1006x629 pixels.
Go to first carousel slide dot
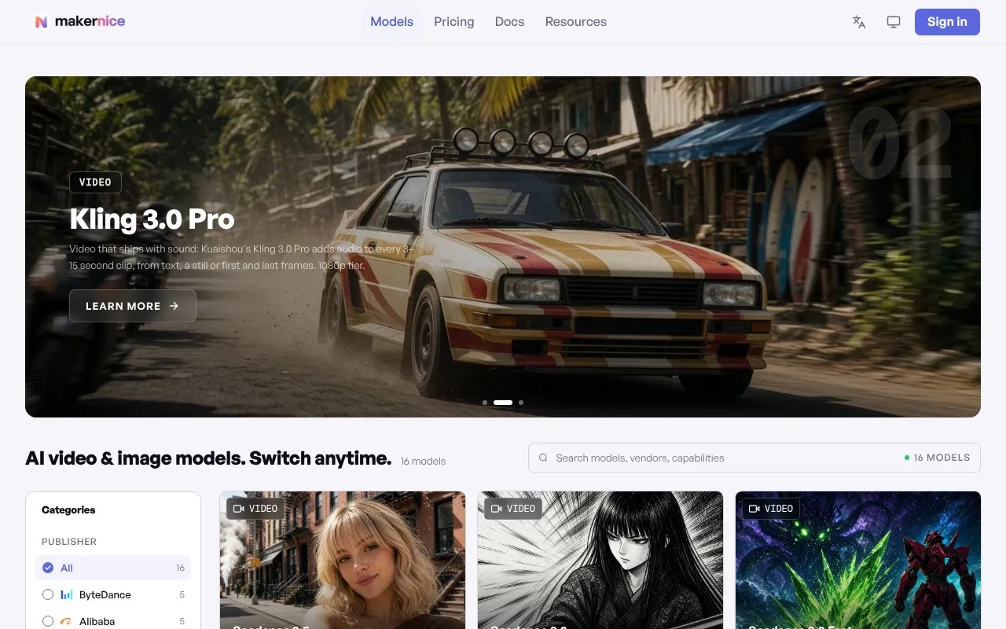[485, 403]
